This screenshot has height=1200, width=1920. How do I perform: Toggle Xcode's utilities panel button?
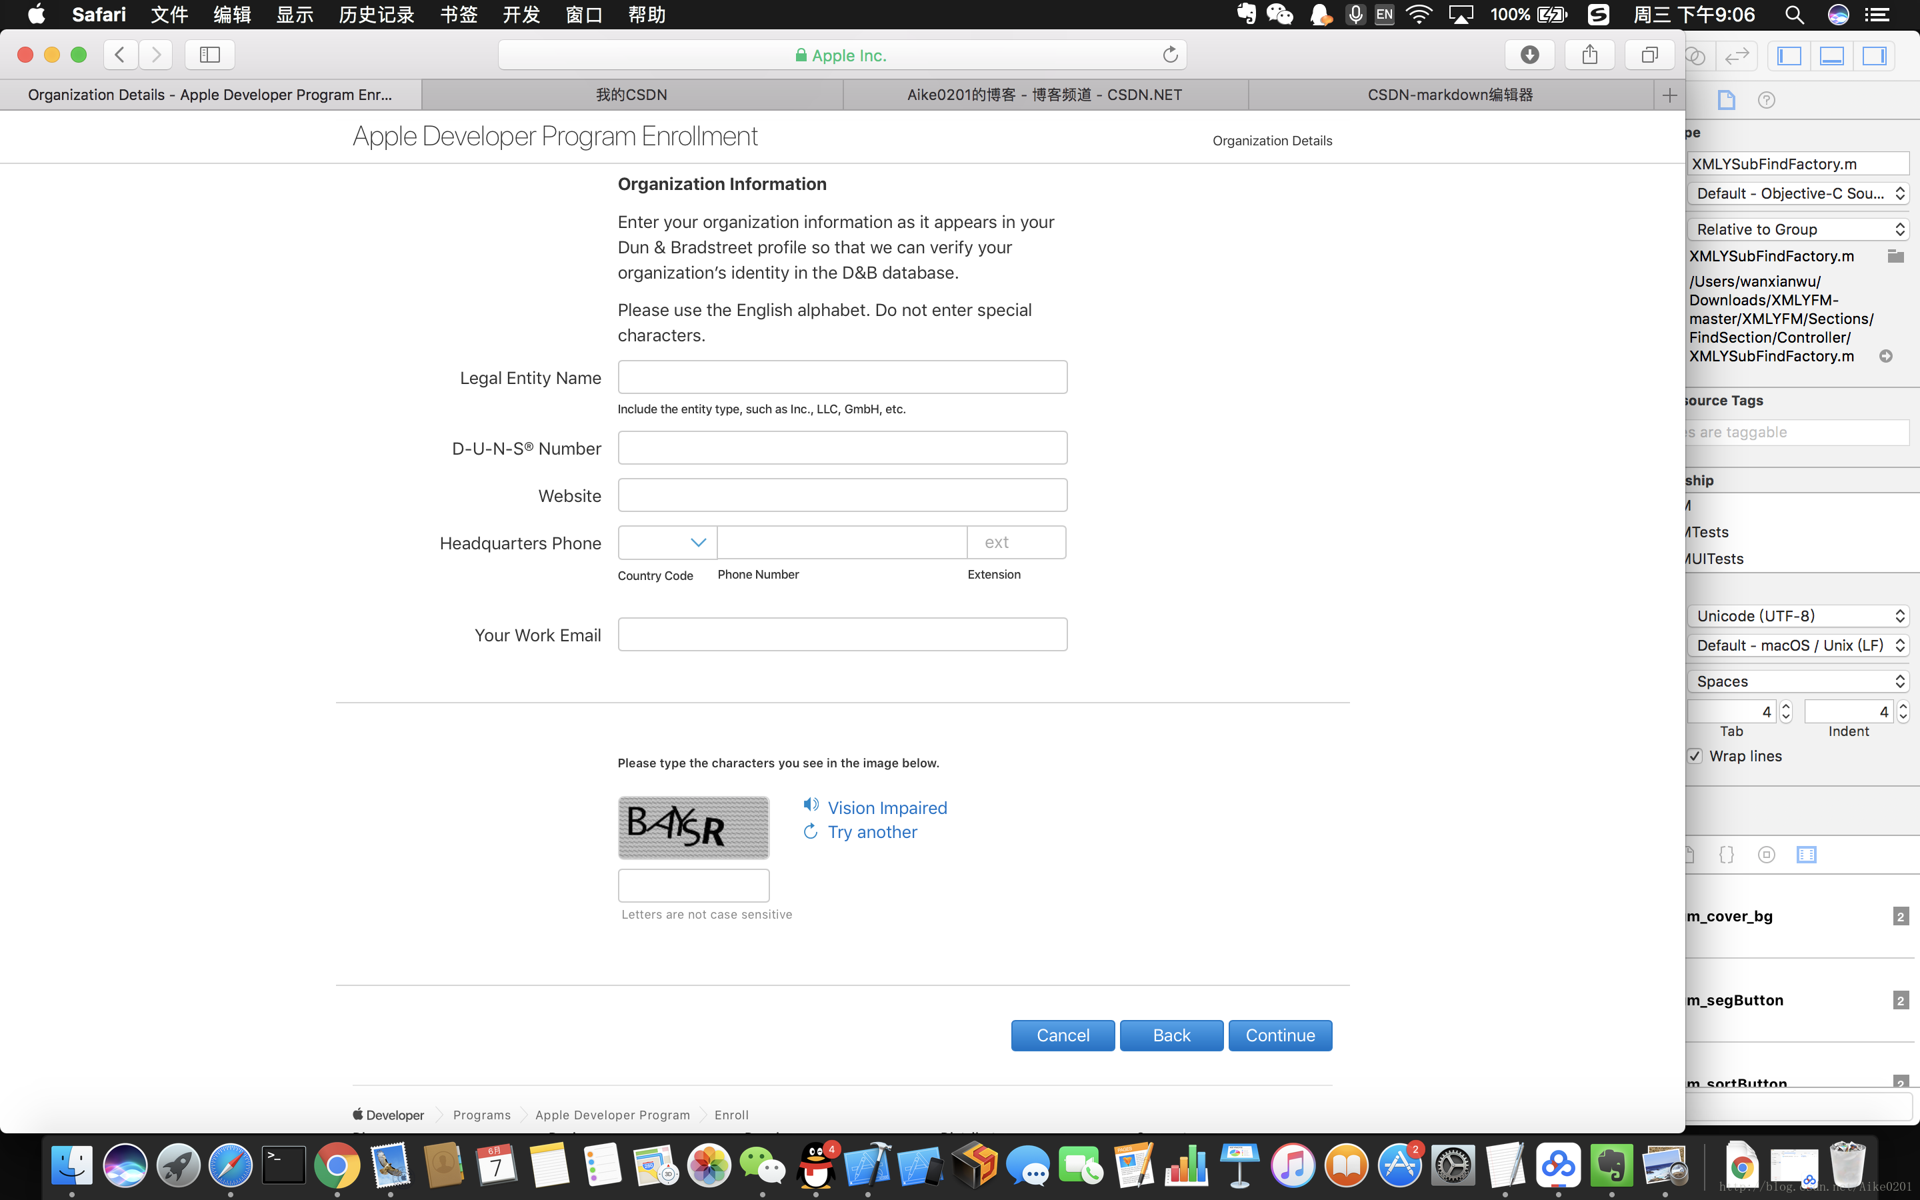coord(1875,55)
